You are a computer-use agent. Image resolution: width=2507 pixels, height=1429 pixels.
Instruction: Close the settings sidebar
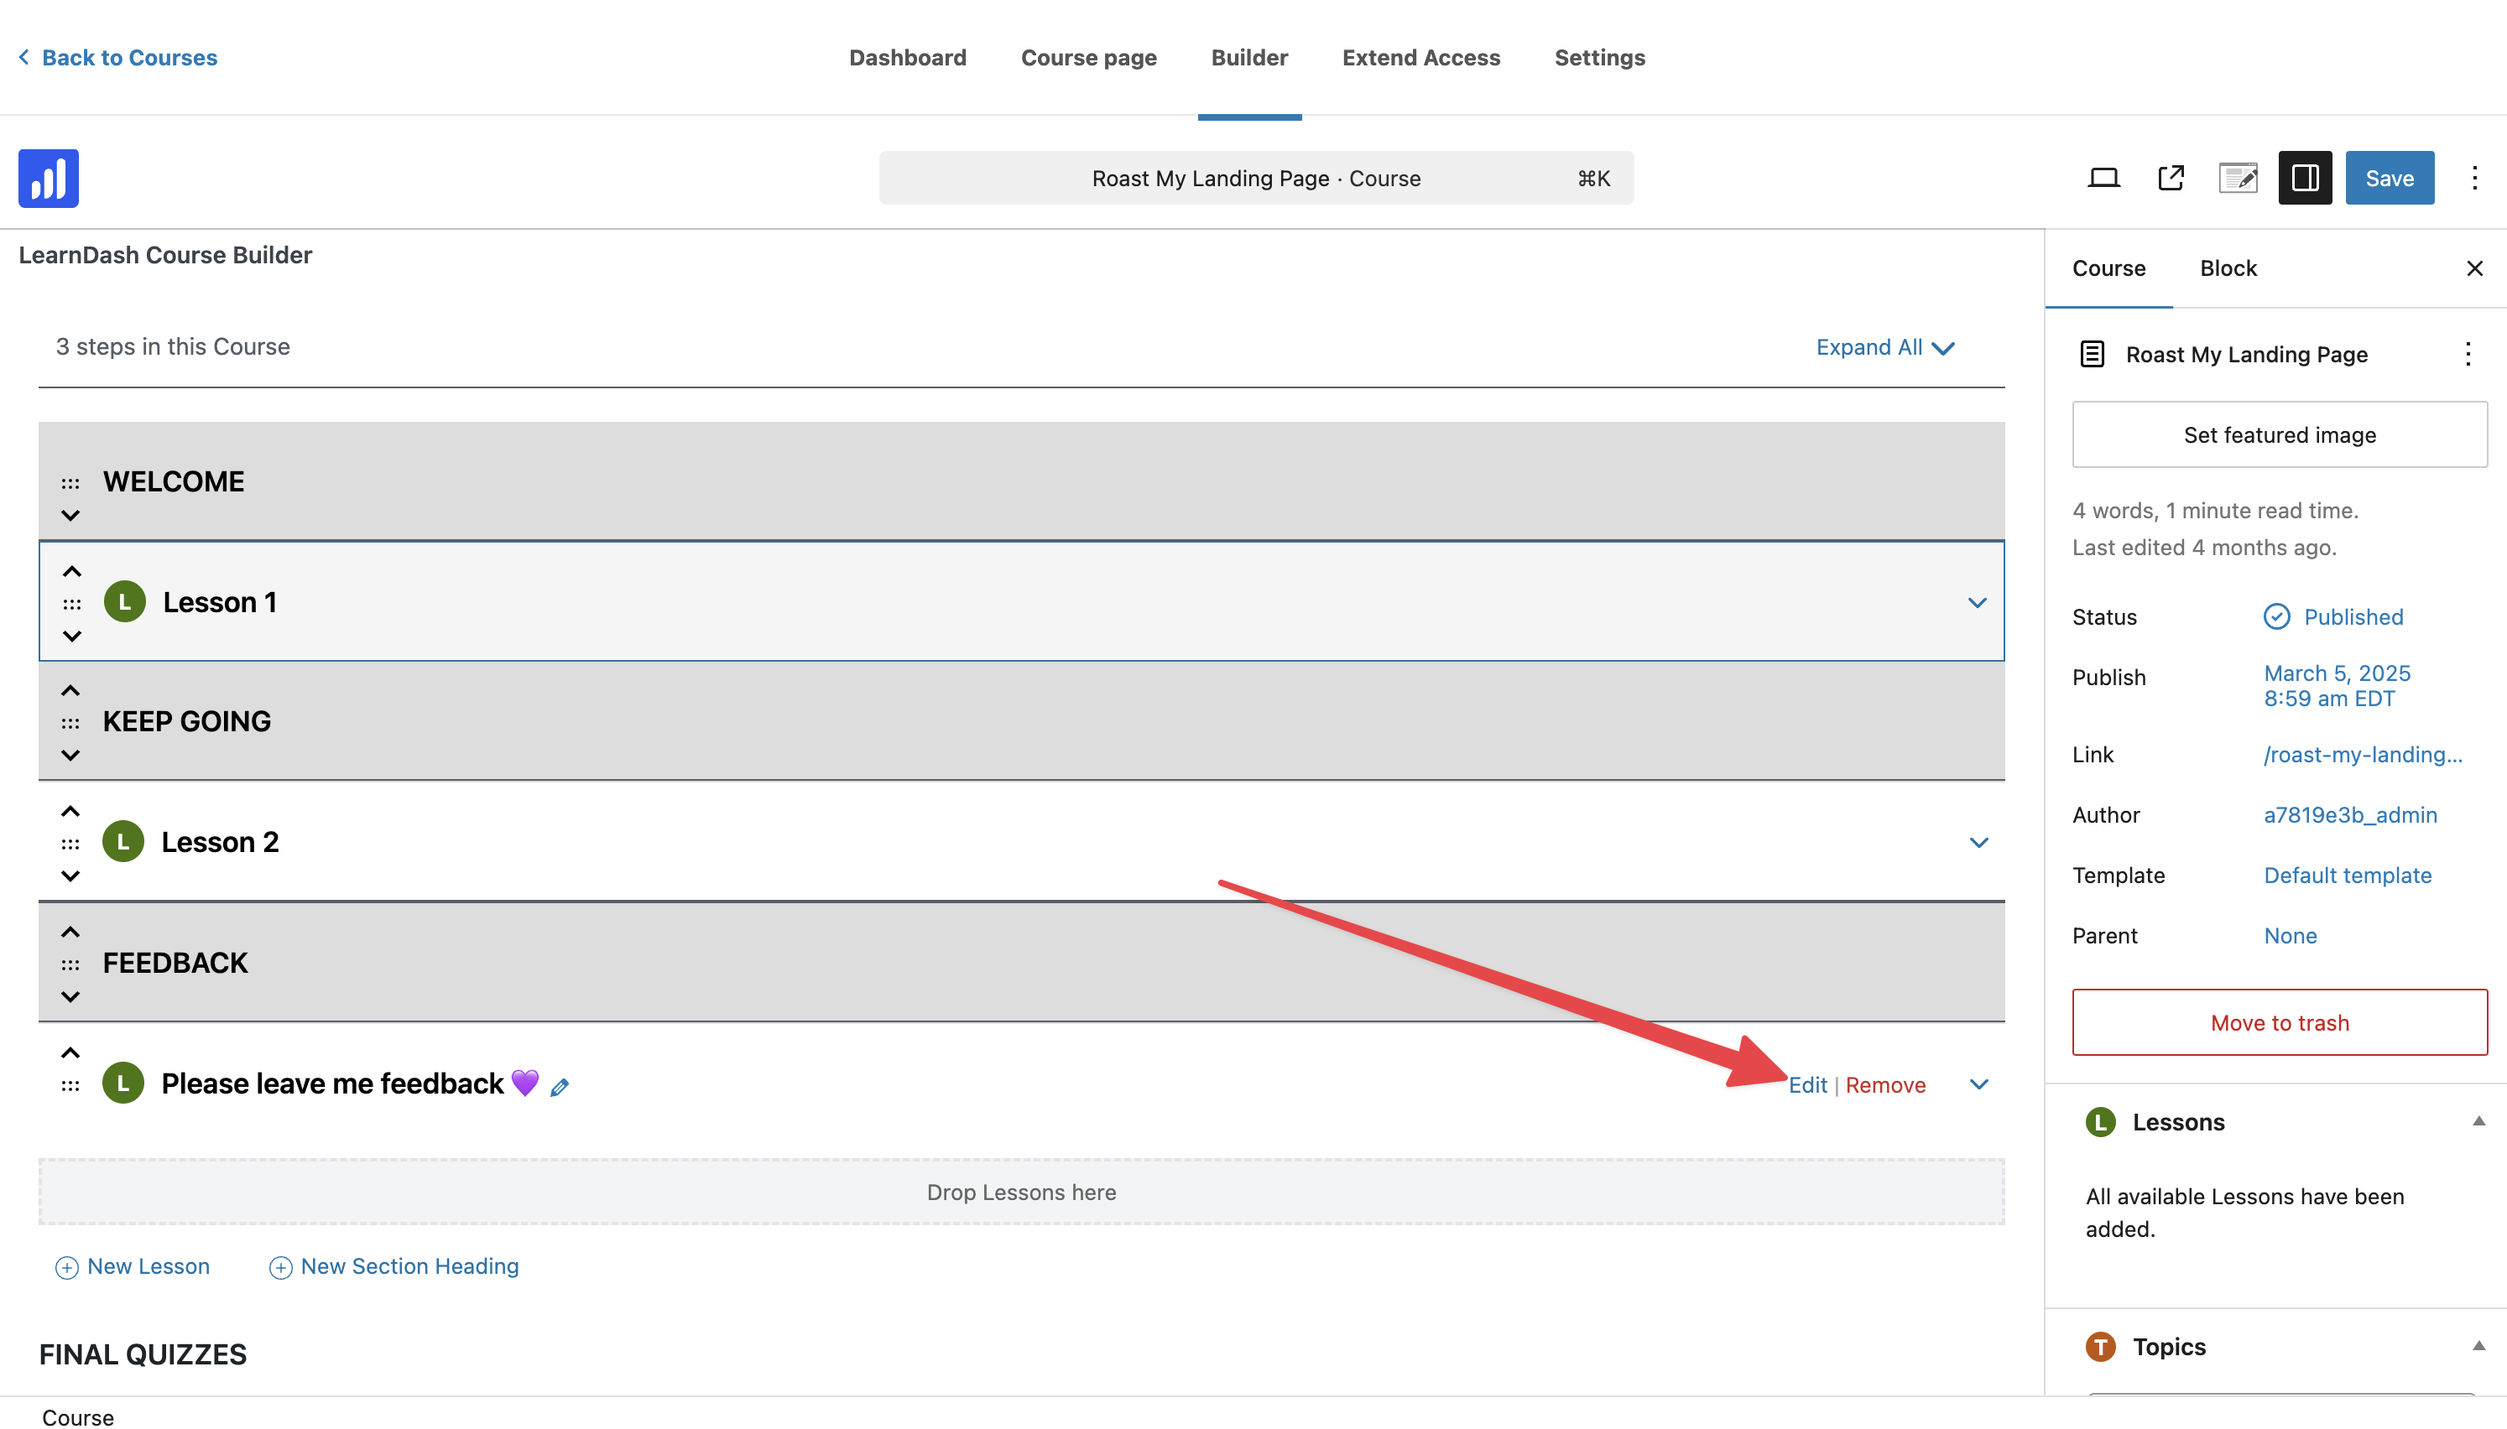coord(2474,268)
